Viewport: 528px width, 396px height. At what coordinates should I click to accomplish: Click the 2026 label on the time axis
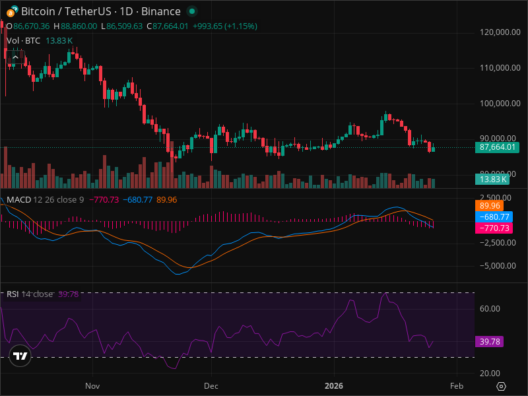tap(334, 386)
